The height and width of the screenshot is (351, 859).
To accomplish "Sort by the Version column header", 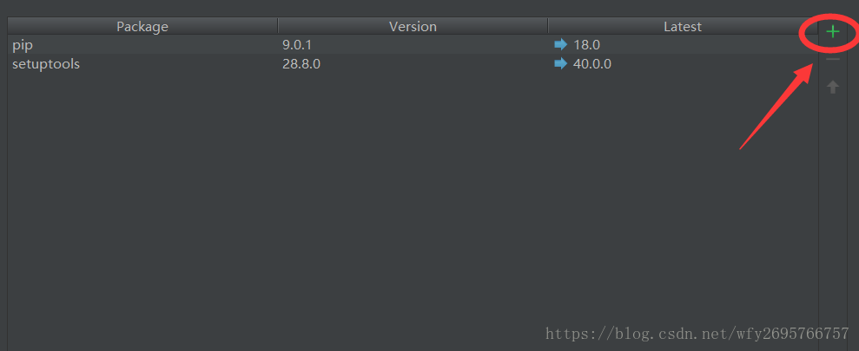I will pos(413,27).
